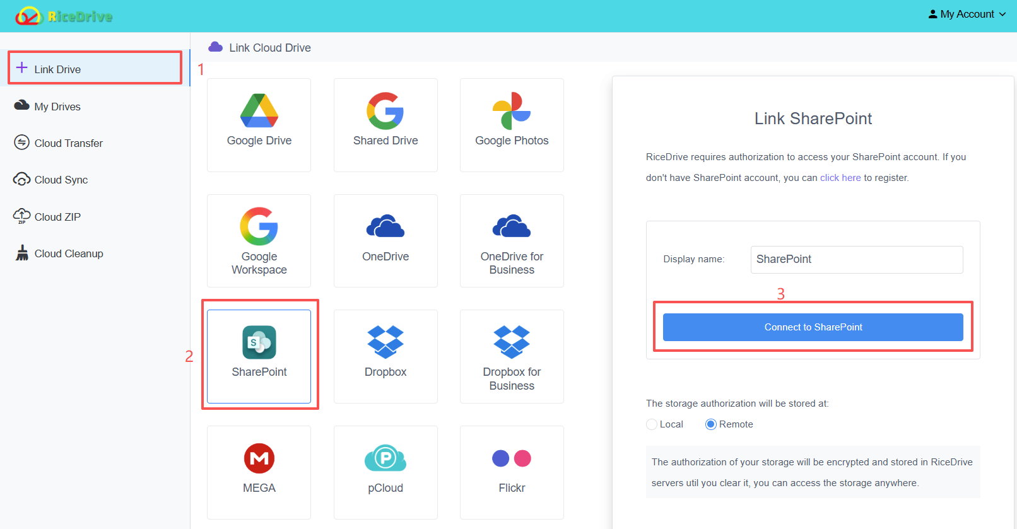Select the Flickr dots icon
Viewport: 1017px width, 529px height.
[512, 458]
